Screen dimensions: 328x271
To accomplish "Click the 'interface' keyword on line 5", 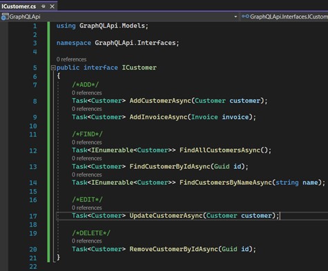I will pyautogui.click(x=101, y=68).
